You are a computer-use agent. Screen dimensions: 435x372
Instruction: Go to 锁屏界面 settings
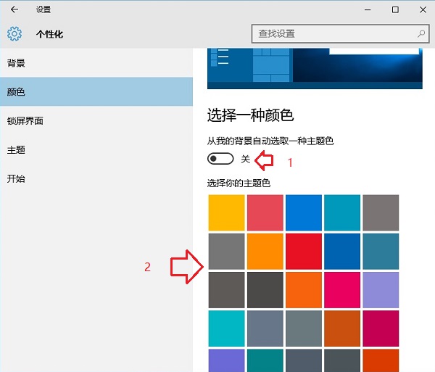tap(25, 121)
